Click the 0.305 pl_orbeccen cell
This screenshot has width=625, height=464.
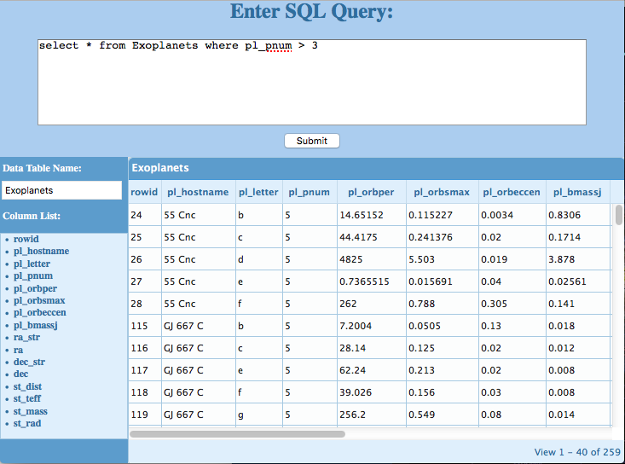pos(512,304)
